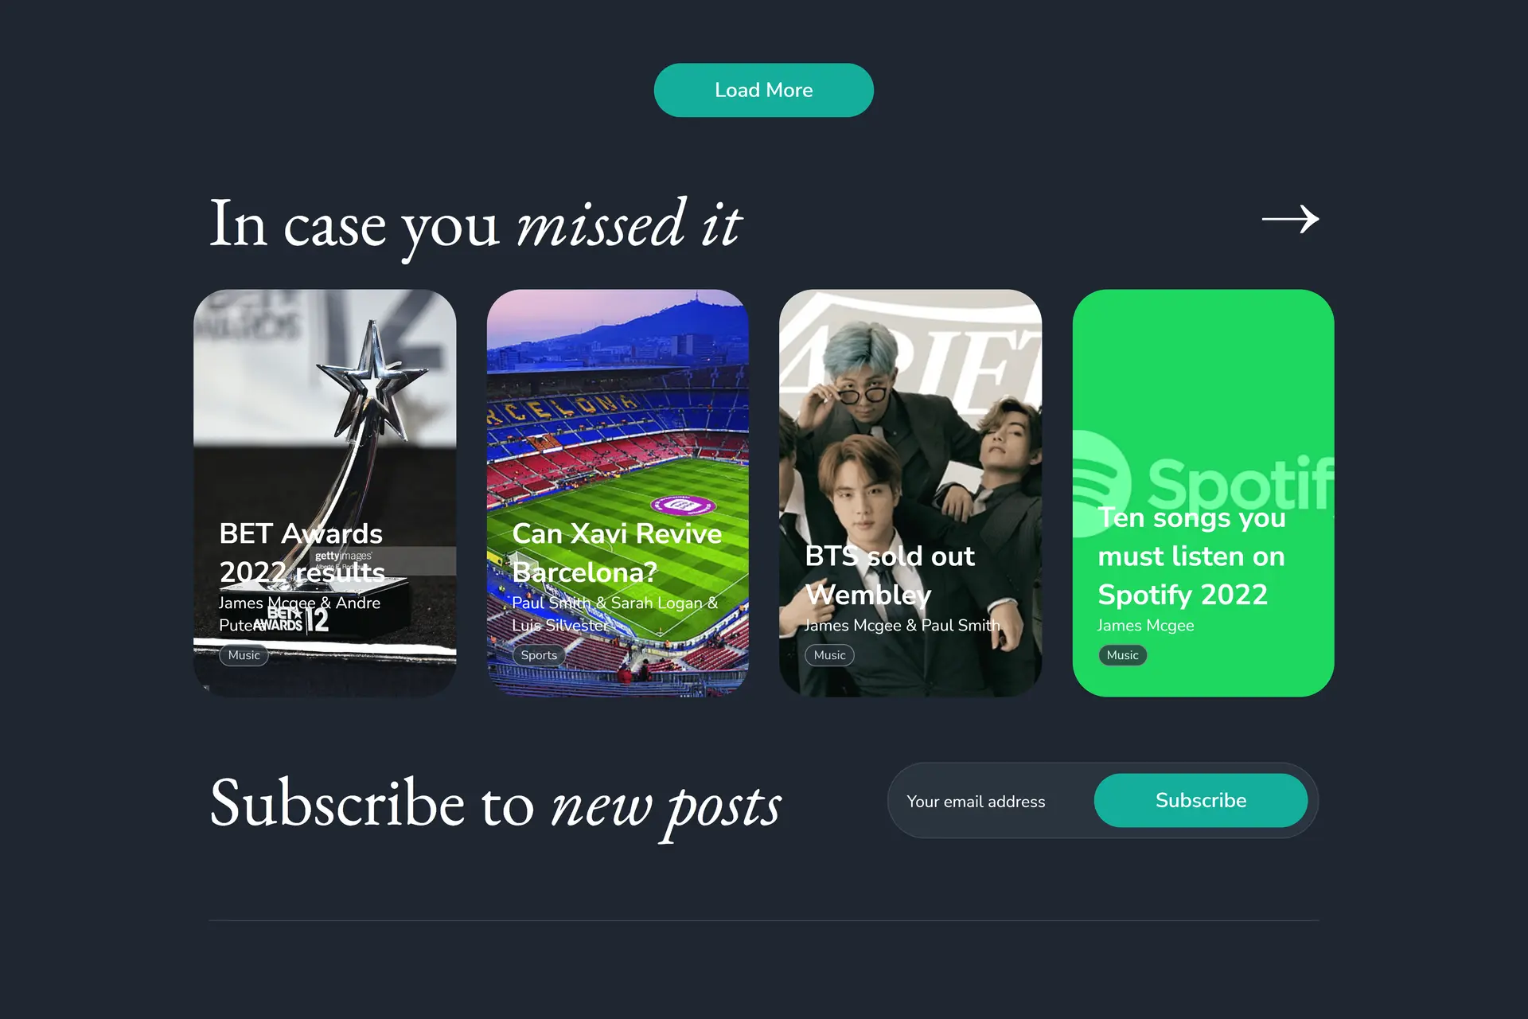Select the Sports tag on Barcelona card
Viewport: 1528px width, 1019px height.
click(x=539, y=655)
